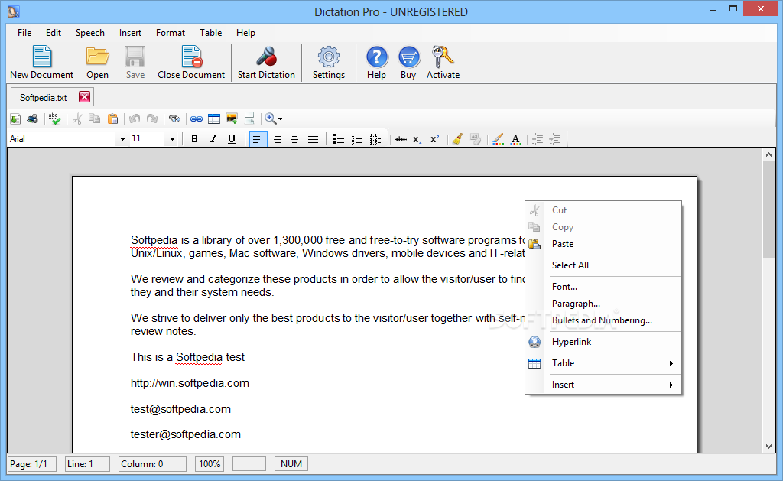Click the 100% zoom status bar field
The width and height of the screenshot is (783, 481).
[x=210, y=464]
